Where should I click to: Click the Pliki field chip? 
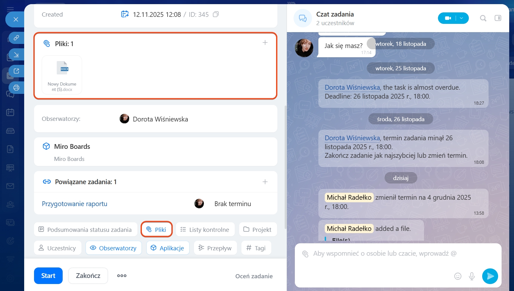(156, 229)
